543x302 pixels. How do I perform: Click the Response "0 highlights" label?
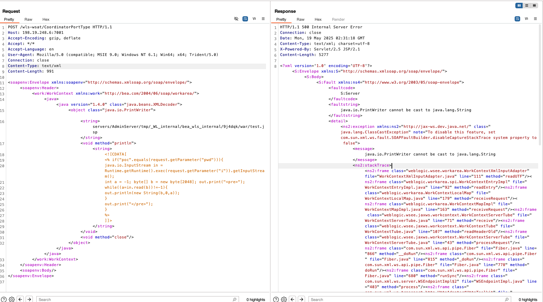[528, 300]
